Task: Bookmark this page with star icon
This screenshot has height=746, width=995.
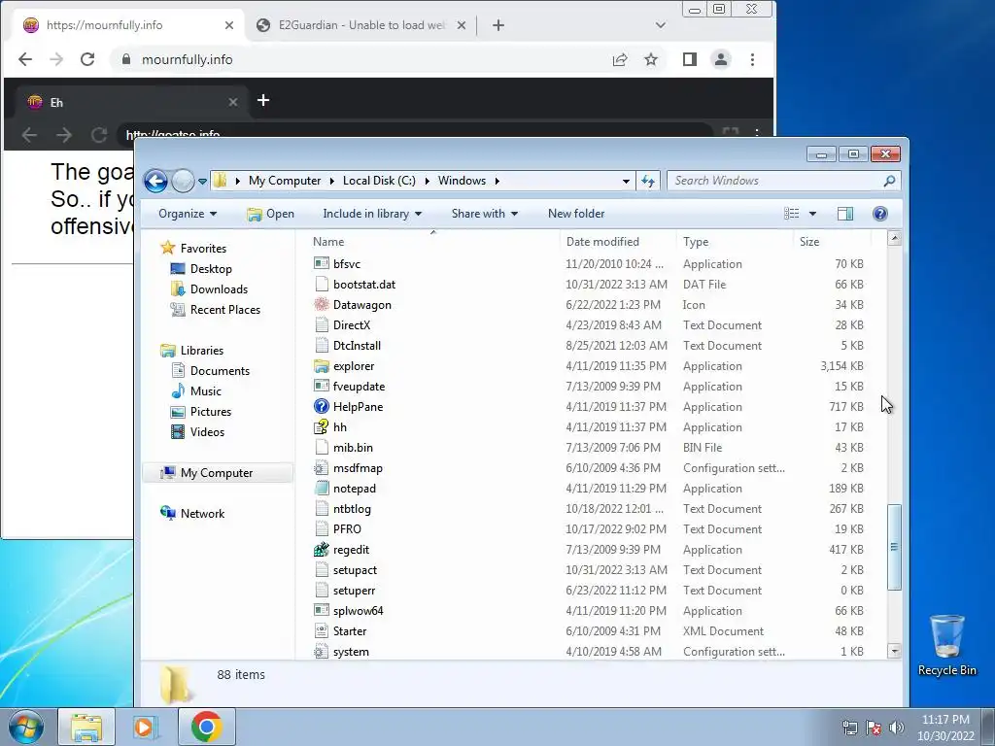Action: point(650,59)
